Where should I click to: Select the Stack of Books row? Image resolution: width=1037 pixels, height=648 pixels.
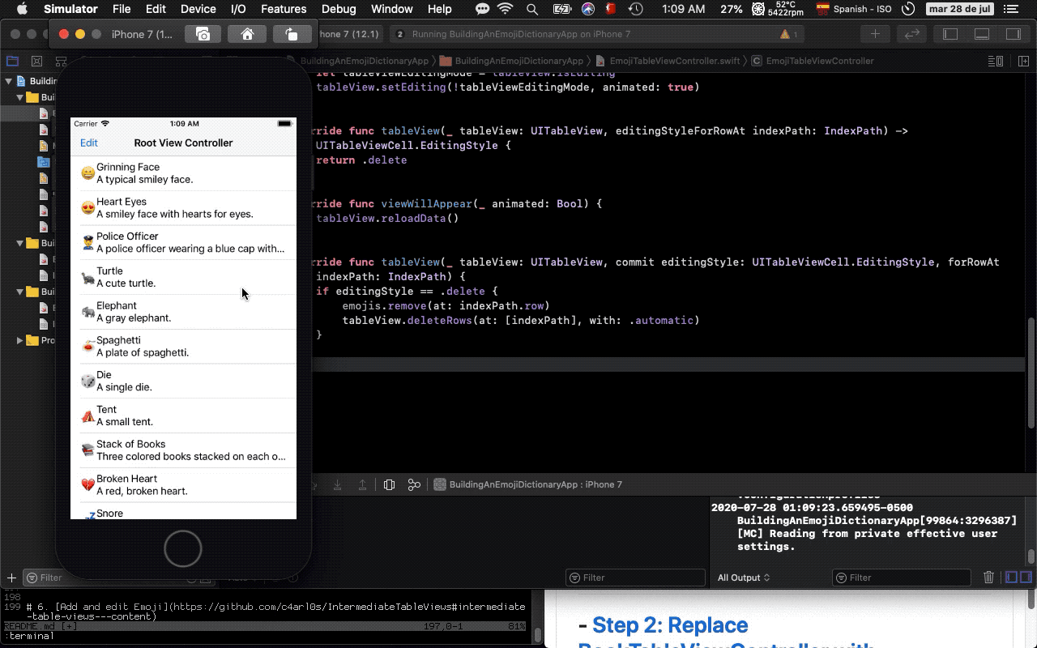[x=183, y=450]
